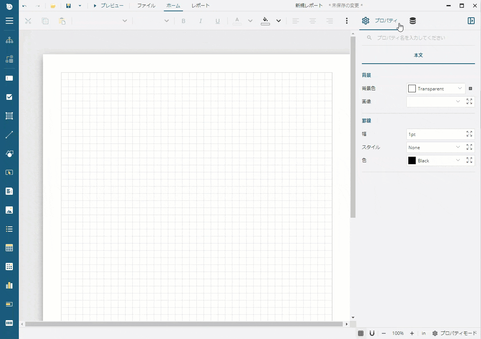481x339 pixels.
Task: Switch to the レポート tab
Action: pos(201,6)
